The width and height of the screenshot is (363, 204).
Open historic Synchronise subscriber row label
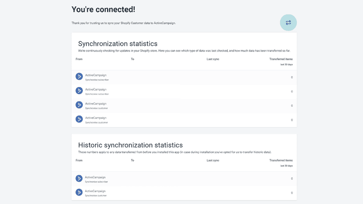click(96, 179)
